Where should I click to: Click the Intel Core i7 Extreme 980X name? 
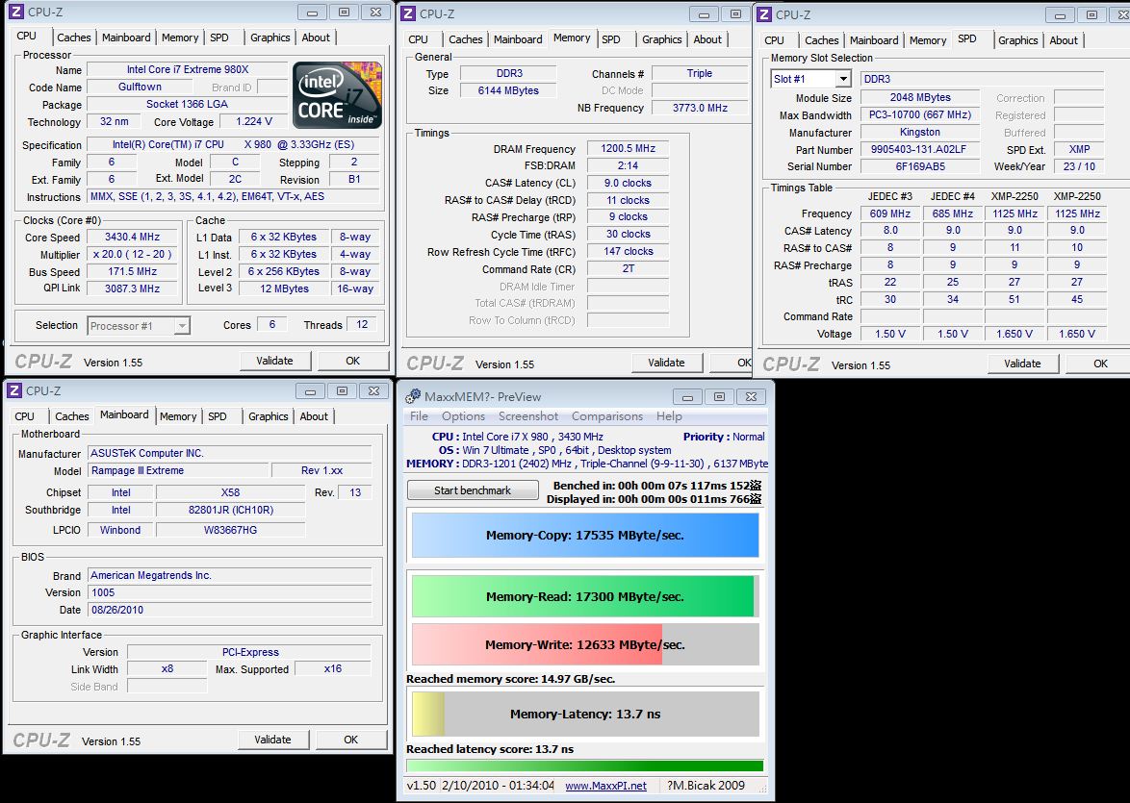click(x=188, y=70)
